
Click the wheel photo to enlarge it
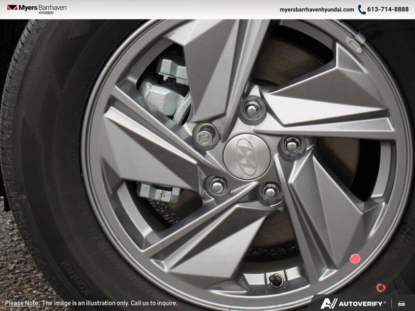[208, 155]
